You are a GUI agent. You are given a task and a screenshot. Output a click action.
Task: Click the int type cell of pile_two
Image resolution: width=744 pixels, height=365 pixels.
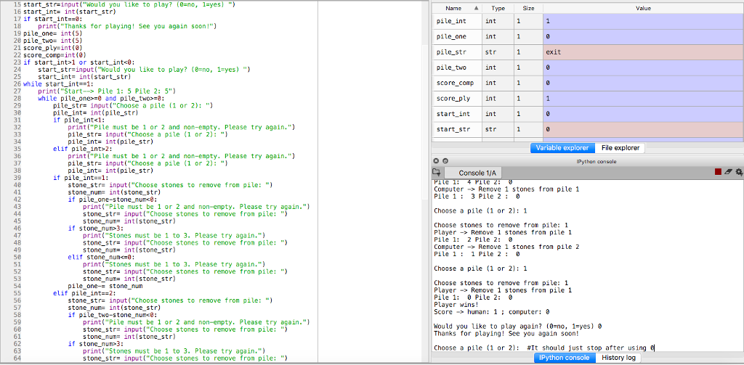[x=498, y=67]
